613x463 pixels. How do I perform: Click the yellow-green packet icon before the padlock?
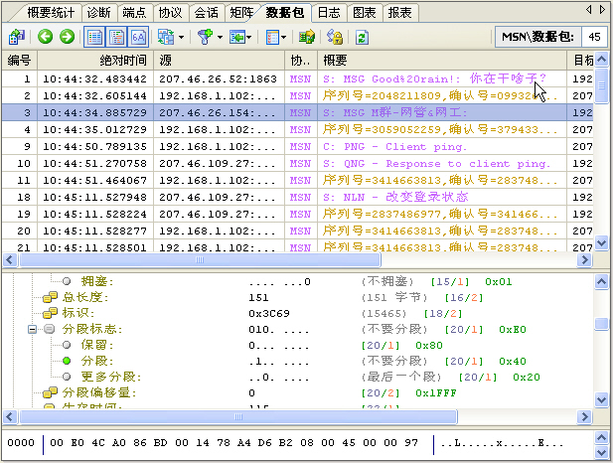[307, 37]
